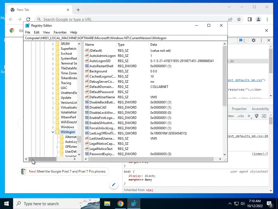
Task: Switch to DevTools Properties tab
Action: coord(239,109)
